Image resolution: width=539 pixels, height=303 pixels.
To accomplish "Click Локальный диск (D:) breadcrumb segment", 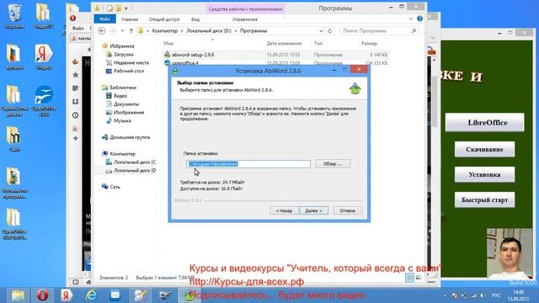I will (x=209, y=31).
